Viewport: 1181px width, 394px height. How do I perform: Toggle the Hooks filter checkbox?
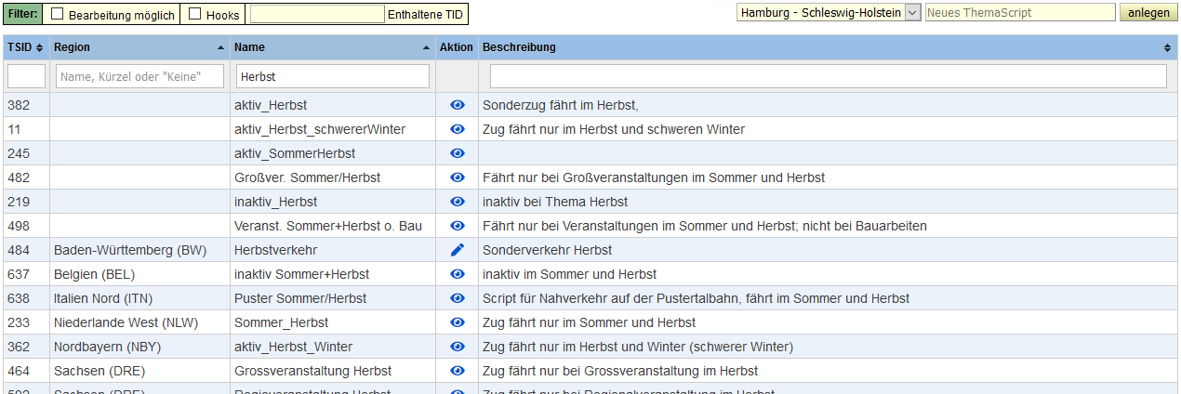coord(195,14)
